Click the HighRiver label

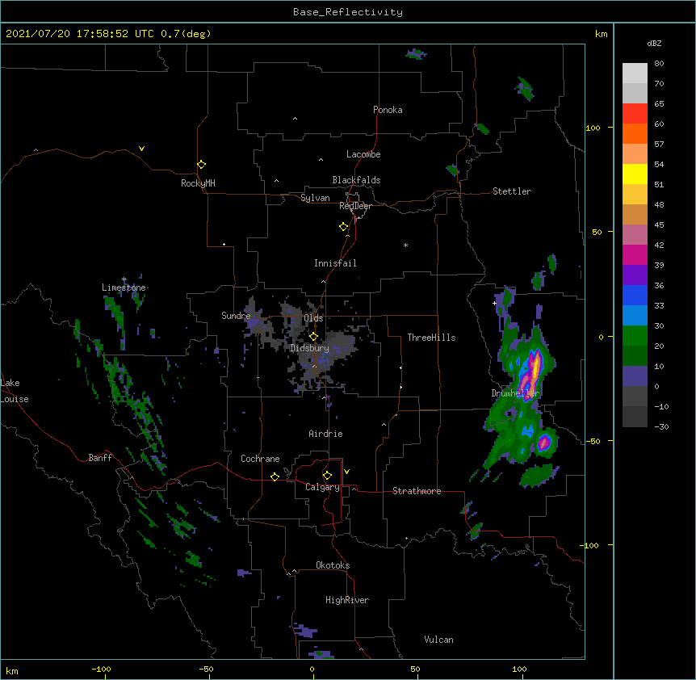click(x=347, y=600)
